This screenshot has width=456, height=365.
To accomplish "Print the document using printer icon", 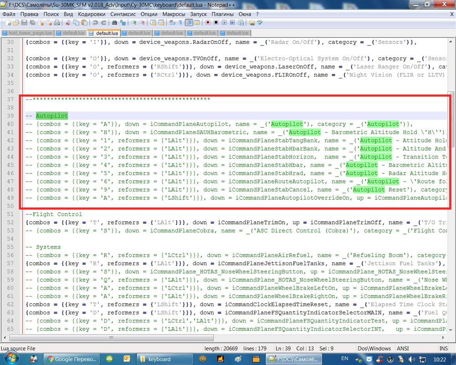I will pos(57,22).
